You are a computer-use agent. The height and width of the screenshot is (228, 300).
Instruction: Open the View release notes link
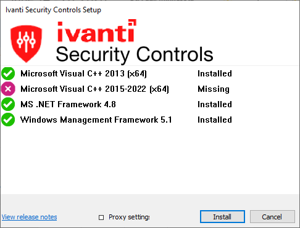(29, 217)
